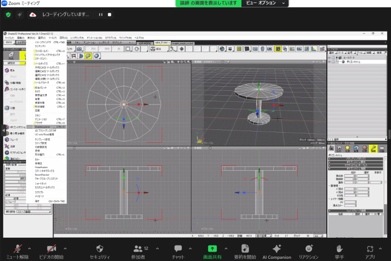Open レンダリング menu in Shade3D menu bar
This screenshot has height=261, width=391.
pyautogui.click(x=77, y=38)
